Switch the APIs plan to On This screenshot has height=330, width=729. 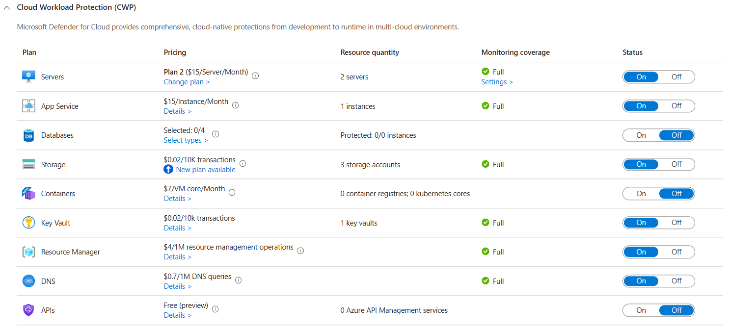click(641, 310)
